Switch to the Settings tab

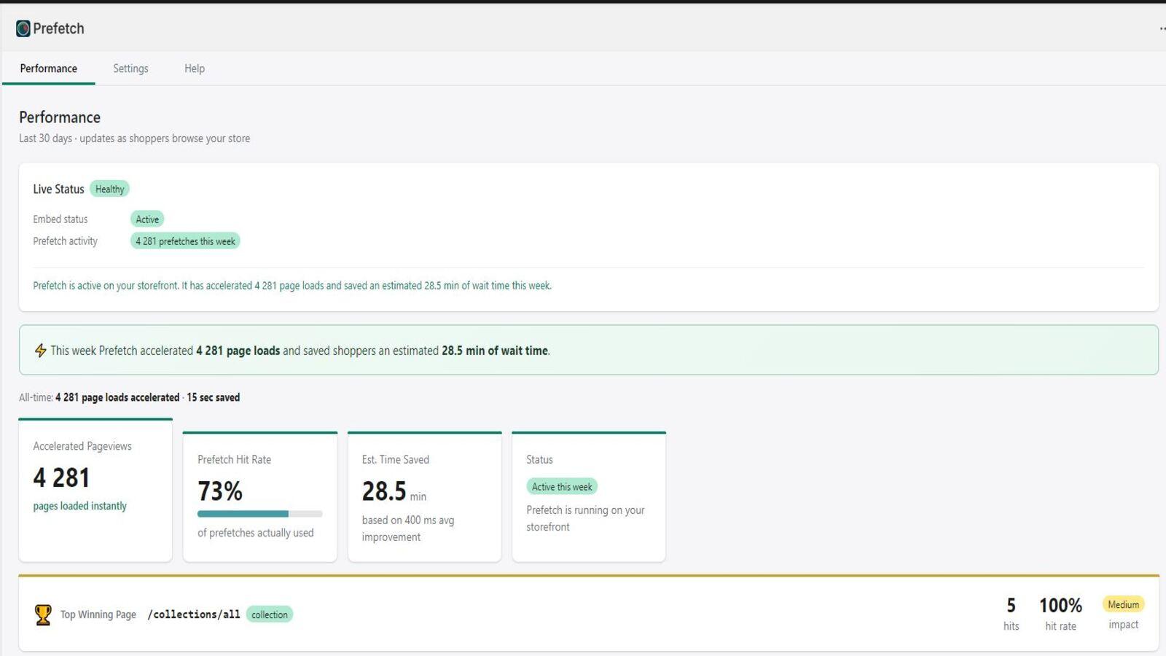point(130,68)
